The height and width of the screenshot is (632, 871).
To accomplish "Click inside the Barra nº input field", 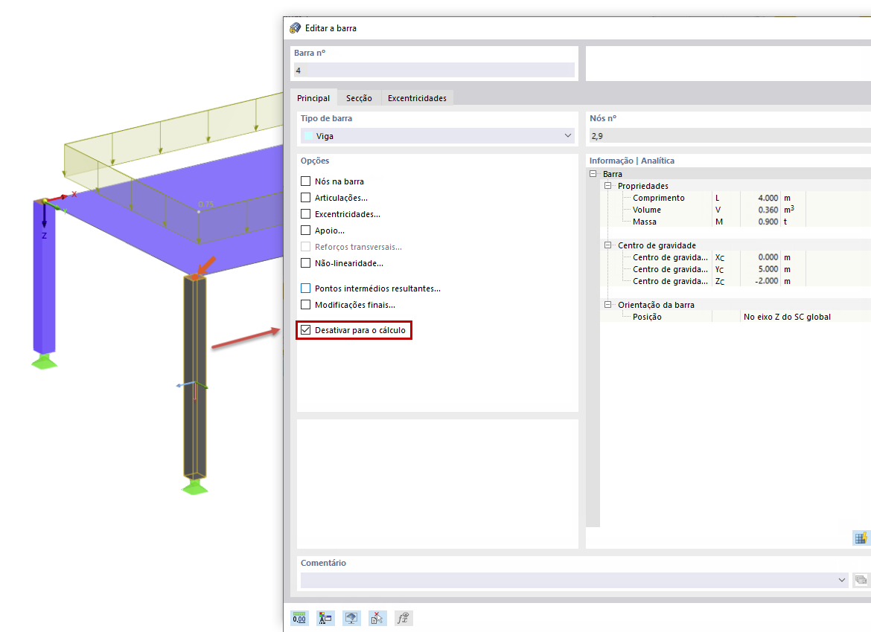I will [433, 69].
